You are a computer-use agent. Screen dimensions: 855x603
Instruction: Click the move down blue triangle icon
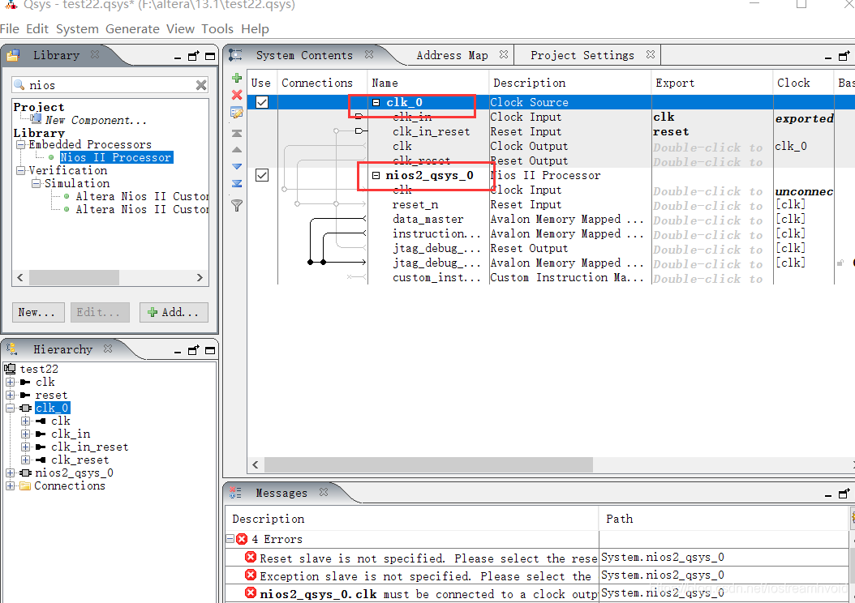click(237, 166)
